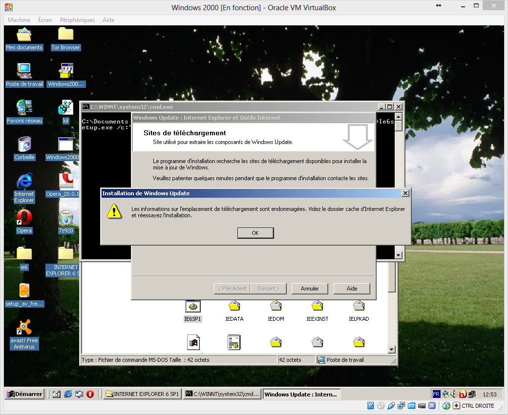
Task: Select the setup_av_fre installer icon
Action: [24, 295]
